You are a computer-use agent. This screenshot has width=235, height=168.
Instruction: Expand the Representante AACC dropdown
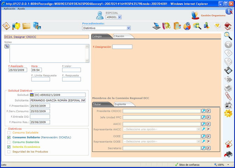point(198,129)
